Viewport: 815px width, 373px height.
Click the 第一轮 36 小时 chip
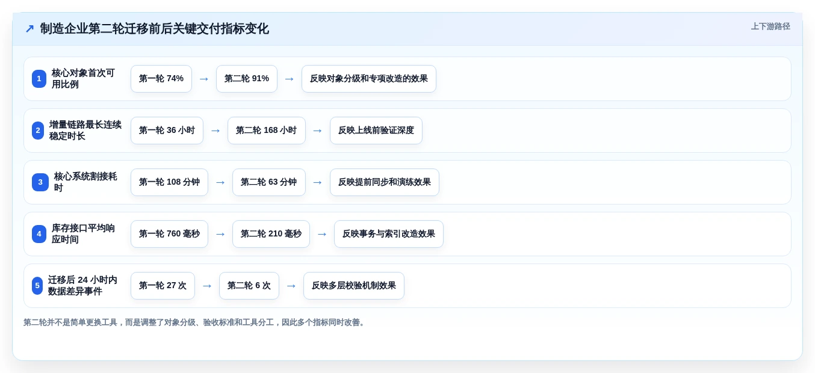coord(167,131)
